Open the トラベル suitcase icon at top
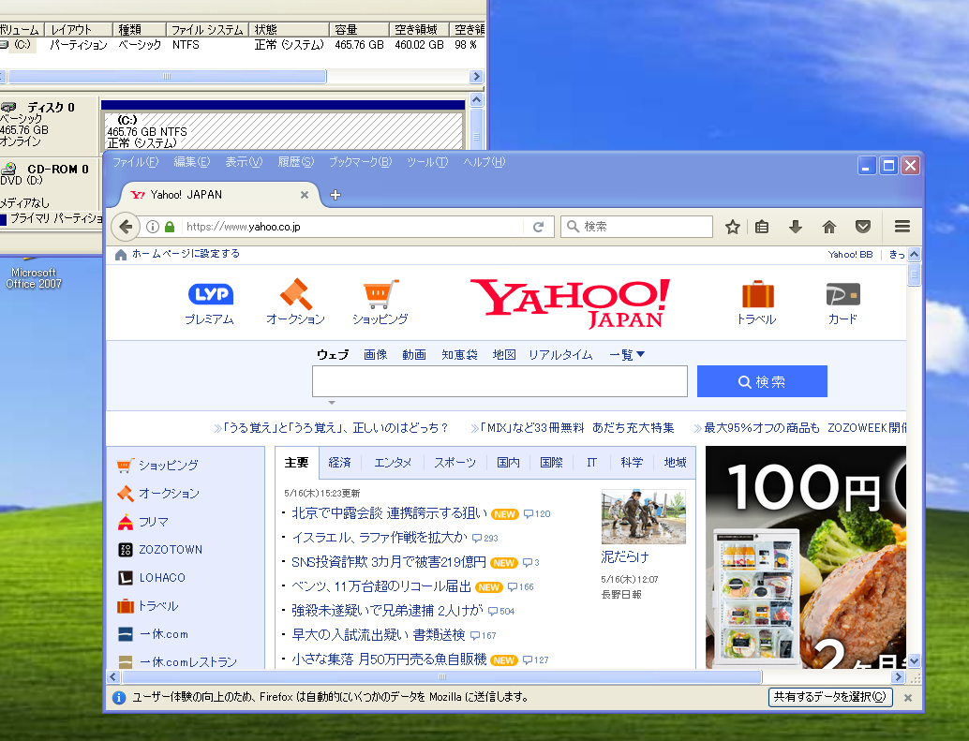The height and width of the screenshot is (741, 969). (757, 294)
